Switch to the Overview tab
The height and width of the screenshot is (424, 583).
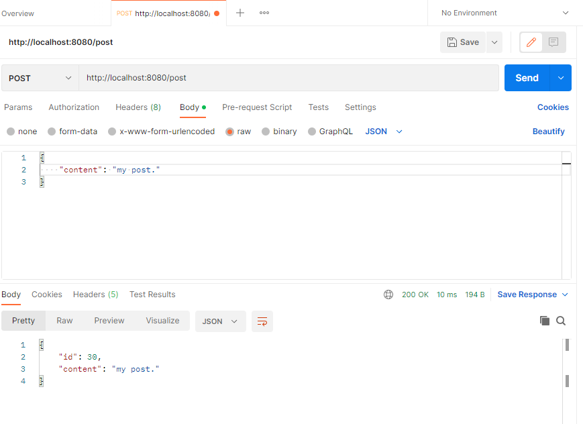[x=18, y=13]
